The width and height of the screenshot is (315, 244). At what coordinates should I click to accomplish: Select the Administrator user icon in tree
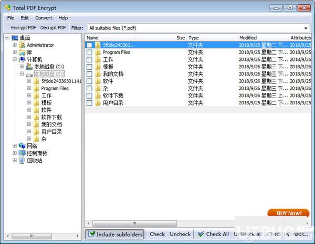click(22, 45)
